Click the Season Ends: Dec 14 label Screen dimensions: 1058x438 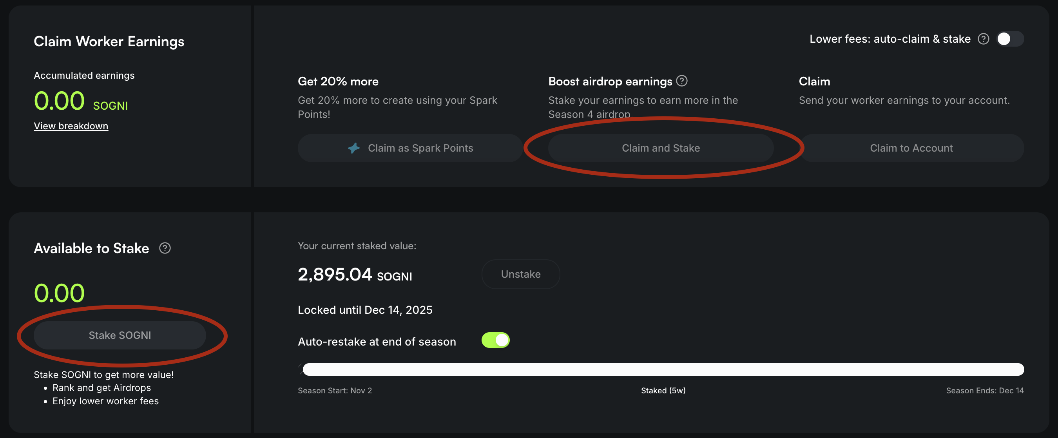[x=984, y=390]
